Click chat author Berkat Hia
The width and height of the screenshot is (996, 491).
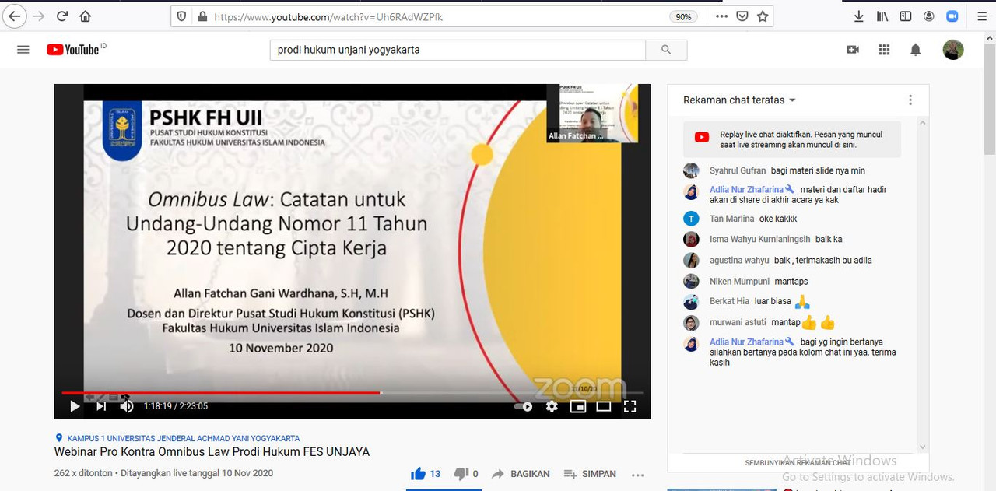(x=729, y=301)
